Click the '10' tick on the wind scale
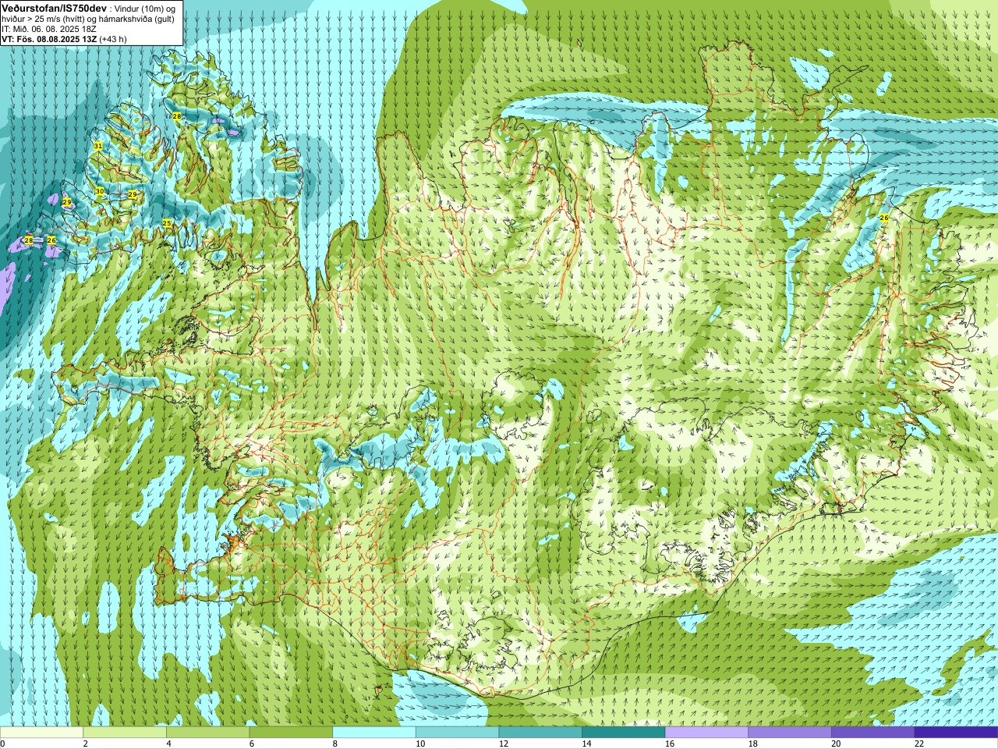Screen dimensions: 998x749 (x=420, y=744)
